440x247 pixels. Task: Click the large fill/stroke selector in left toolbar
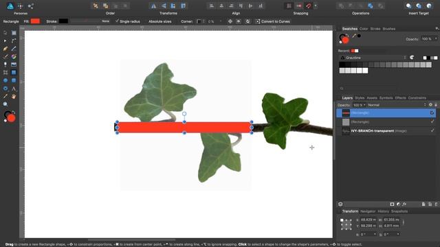pos(10,117)
